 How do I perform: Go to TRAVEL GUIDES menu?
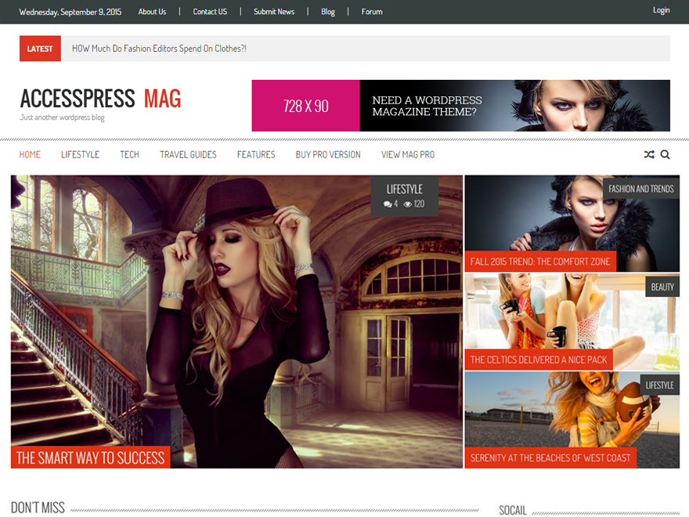tap(188, 155)
